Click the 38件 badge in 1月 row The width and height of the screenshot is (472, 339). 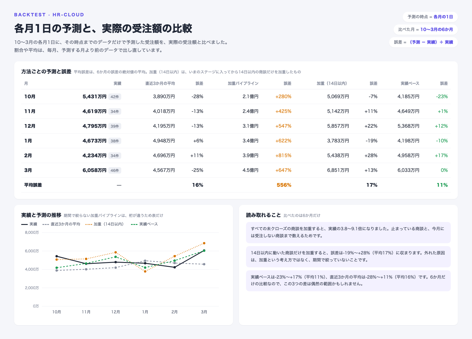pos(115,141)
